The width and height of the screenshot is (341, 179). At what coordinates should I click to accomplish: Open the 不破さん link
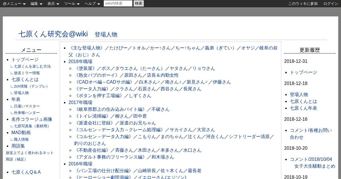click(161, 109)
